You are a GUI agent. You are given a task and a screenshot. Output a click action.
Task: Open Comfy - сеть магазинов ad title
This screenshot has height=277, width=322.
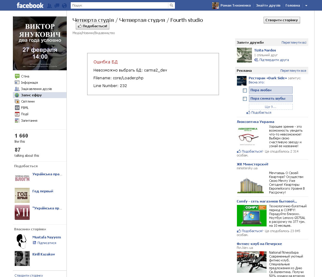point(267,201)
